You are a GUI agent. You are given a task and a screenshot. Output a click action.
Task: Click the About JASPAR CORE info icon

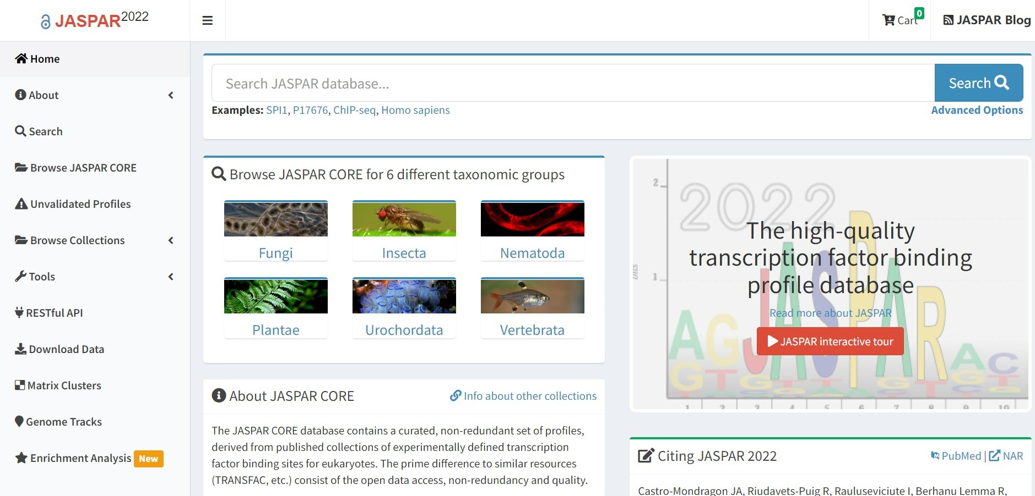[x=219, y=395]
